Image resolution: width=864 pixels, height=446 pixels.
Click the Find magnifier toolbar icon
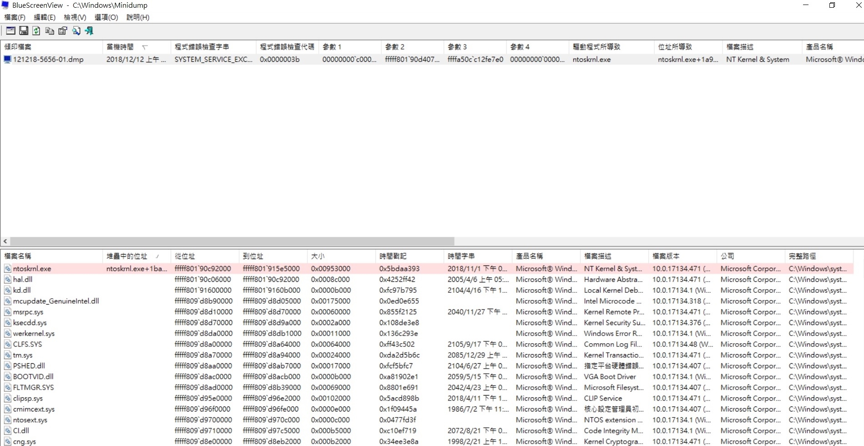[76, 30]
